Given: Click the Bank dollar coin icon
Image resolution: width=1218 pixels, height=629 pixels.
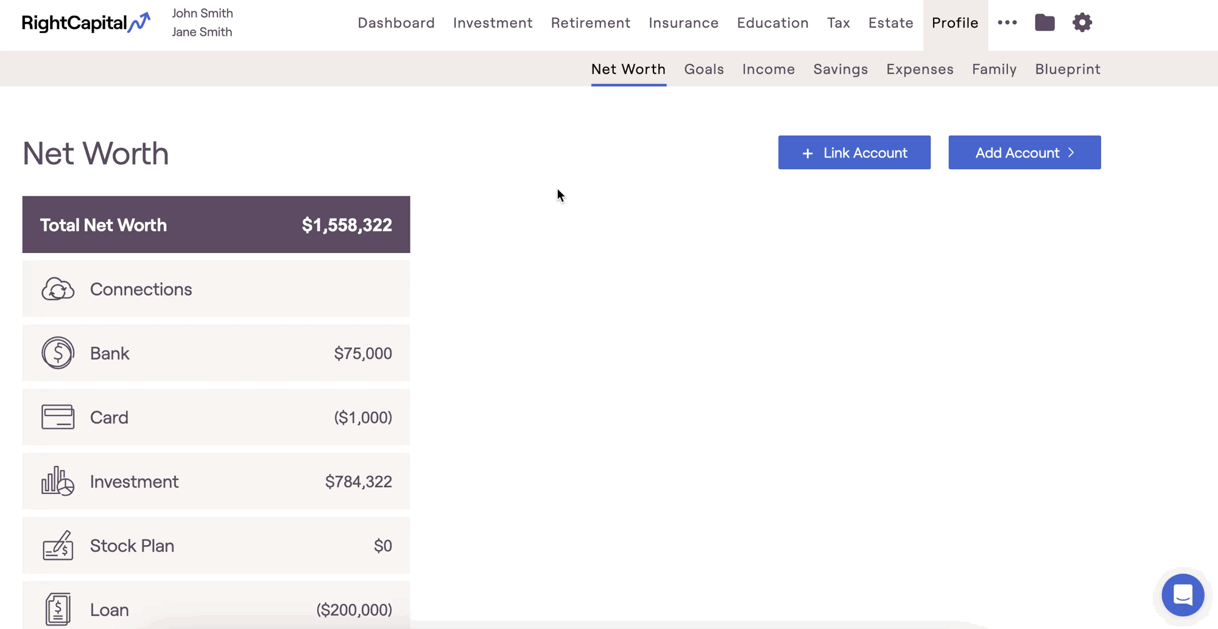Looking at the screenshot, I should coord(58,353).
